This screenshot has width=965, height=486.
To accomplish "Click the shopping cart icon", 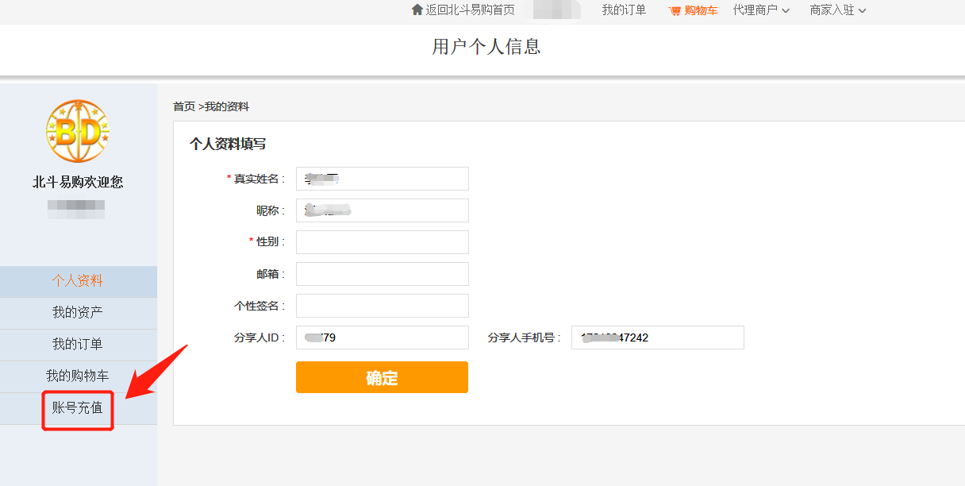I will pyautogui.click(x=675, y=11).
